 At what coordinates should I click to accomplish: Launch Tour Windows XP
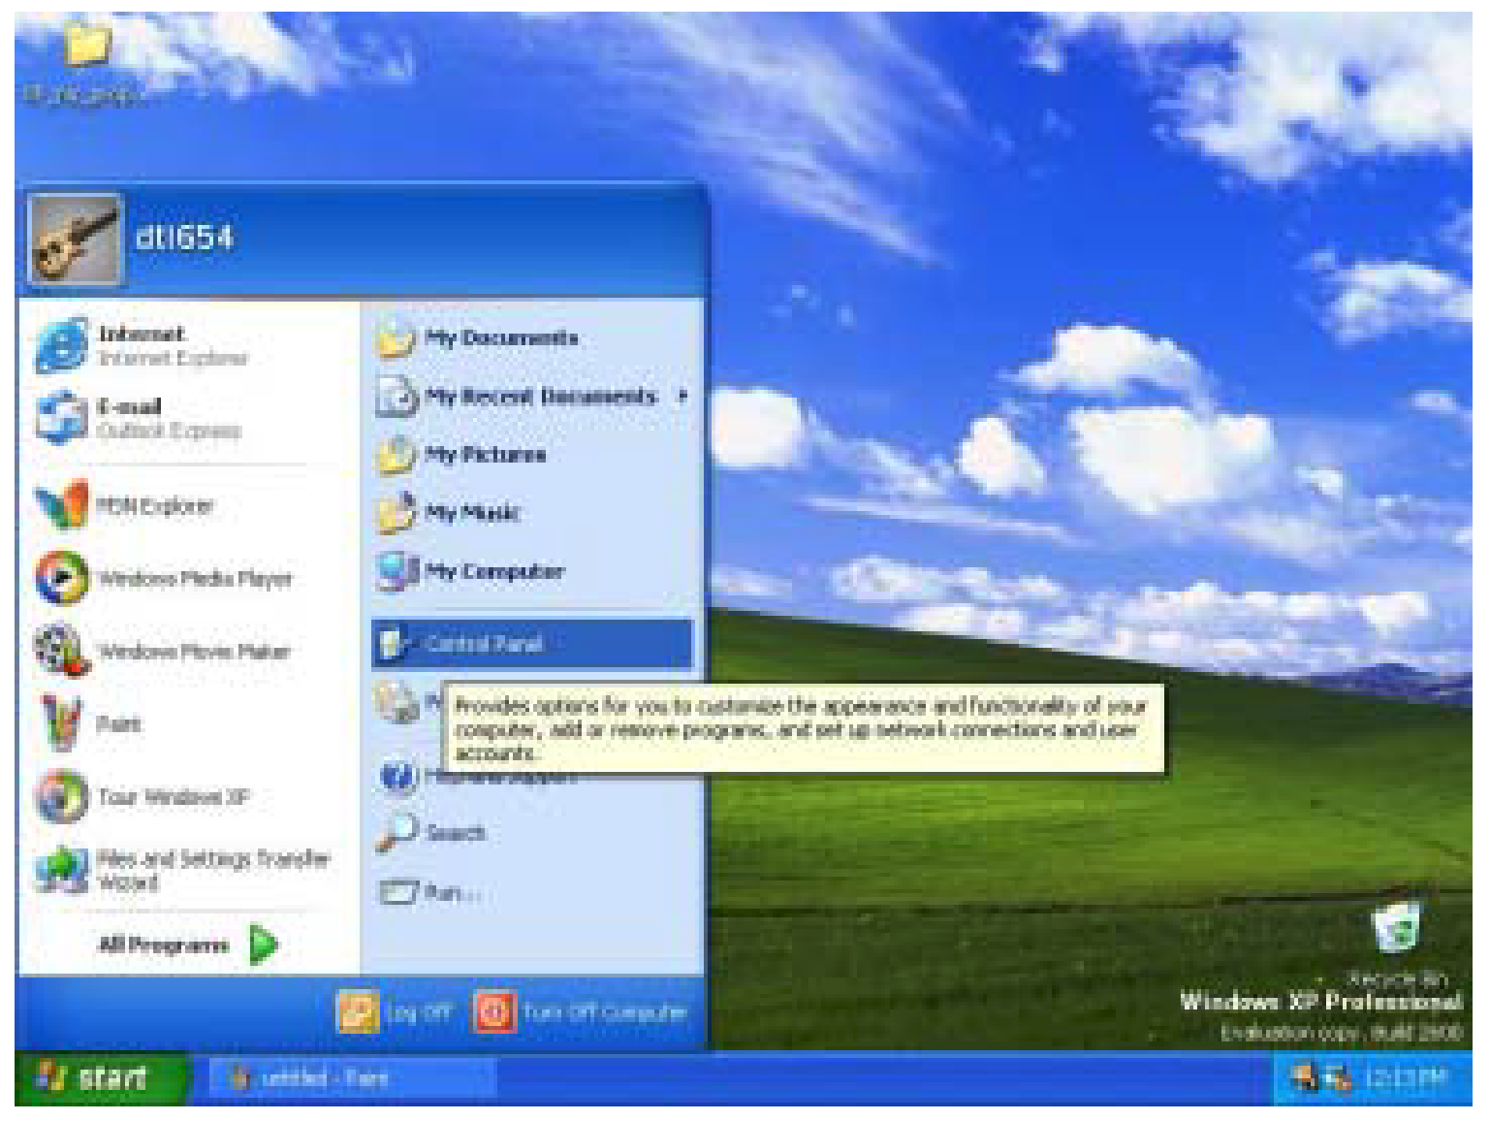143,796
